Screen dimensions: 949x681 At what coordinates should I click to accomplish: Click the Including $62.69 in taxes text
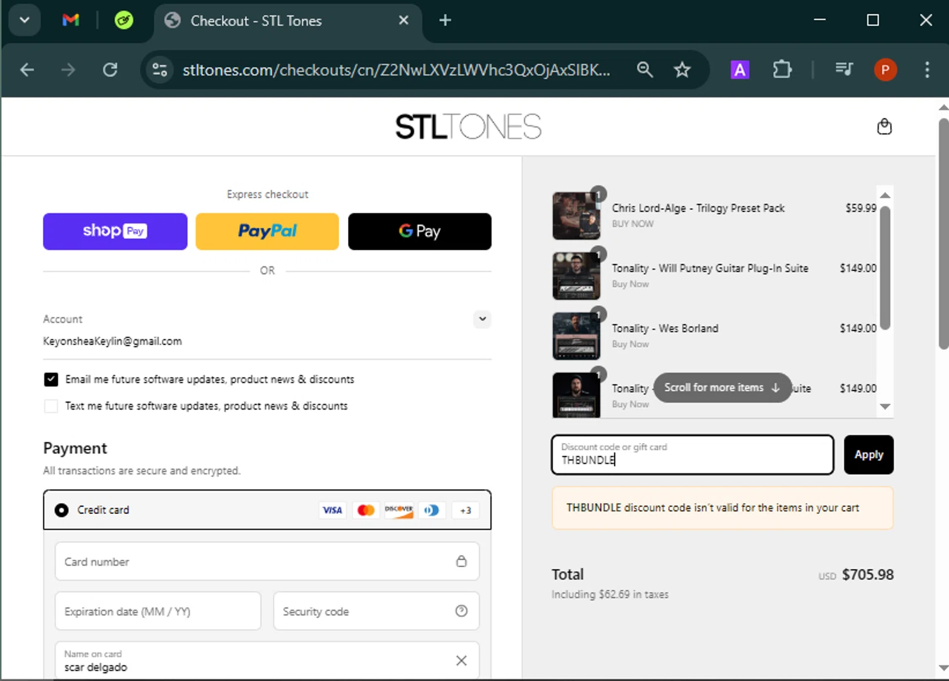(610, 594)
